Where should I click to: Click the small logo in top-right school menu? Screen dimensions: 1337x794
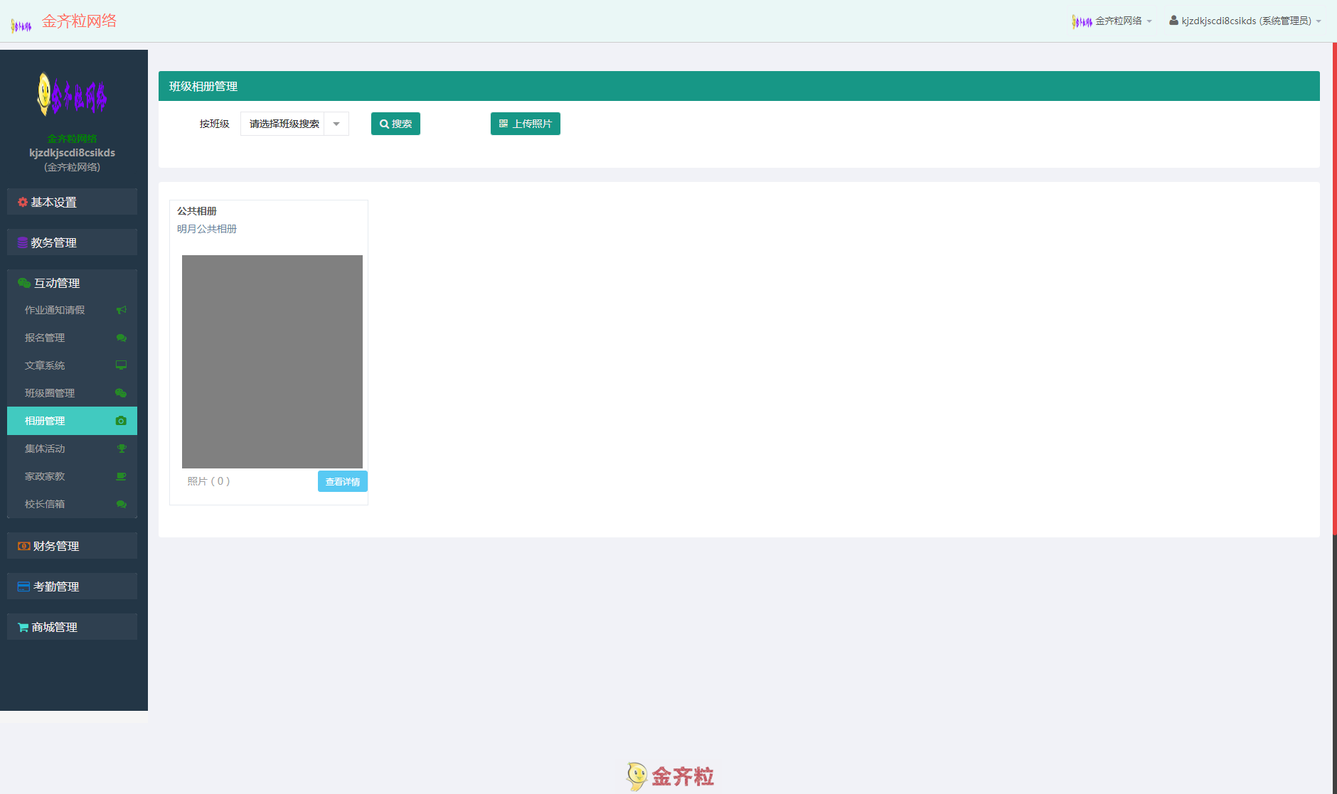1082,21
